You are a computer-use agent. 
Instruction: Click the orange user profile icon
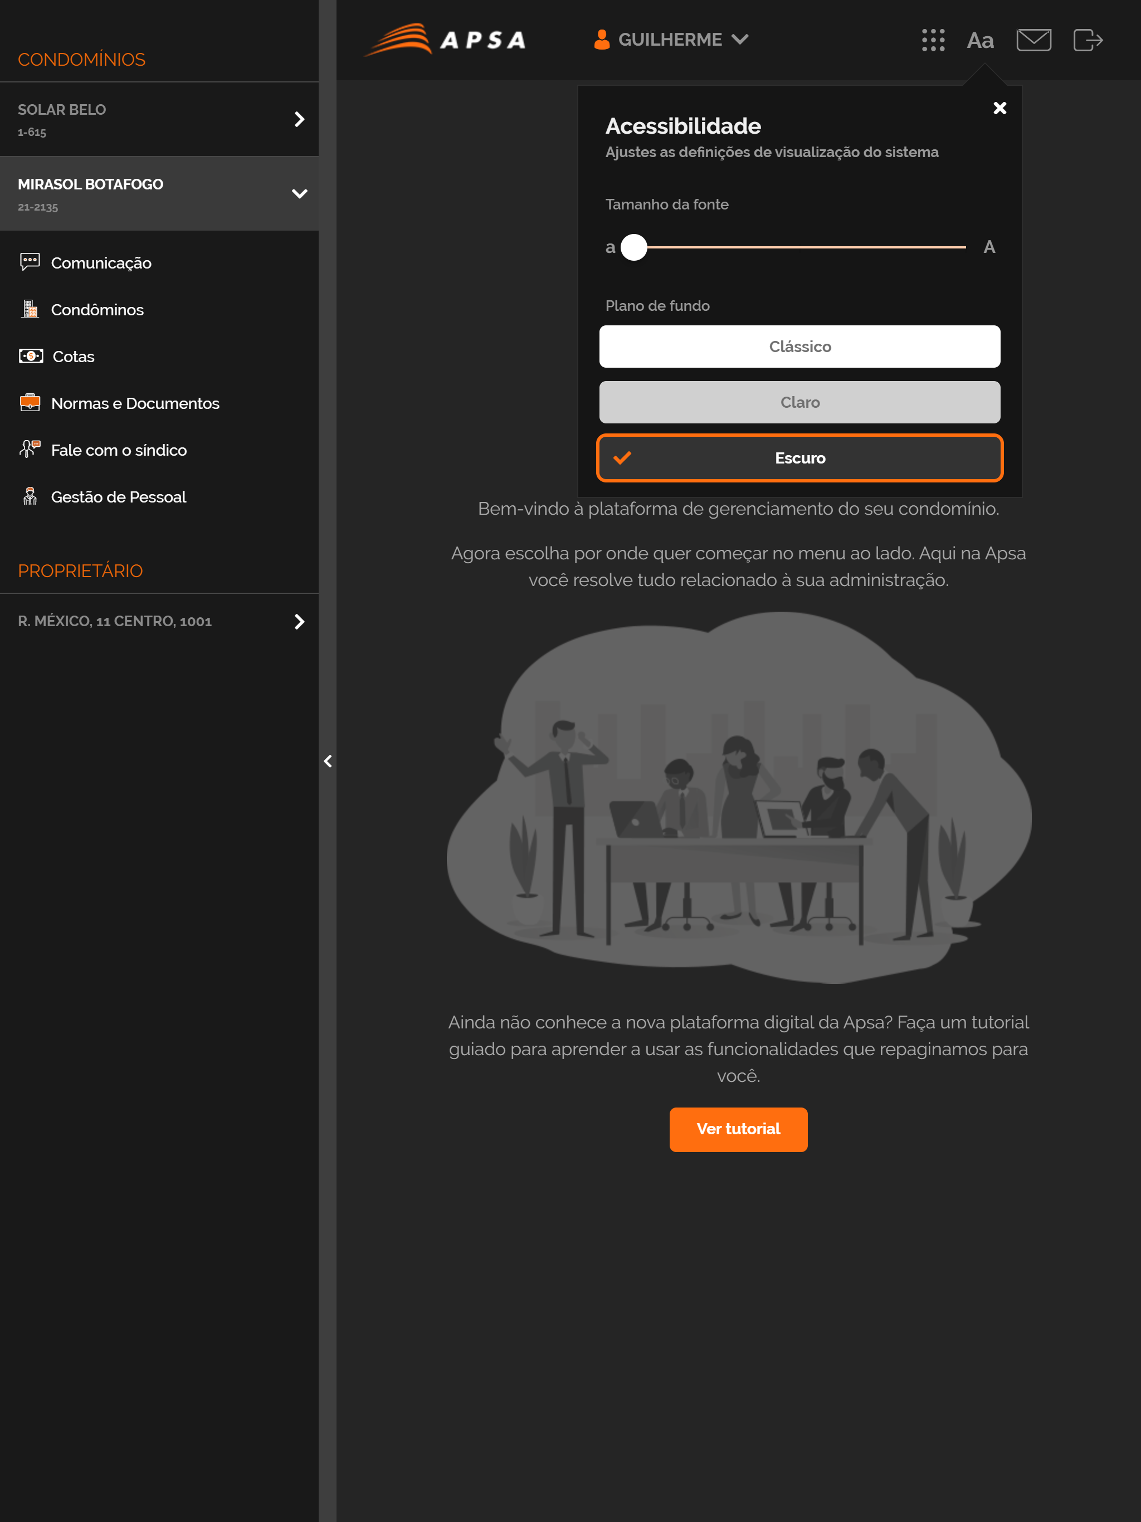tap(602, 39)
